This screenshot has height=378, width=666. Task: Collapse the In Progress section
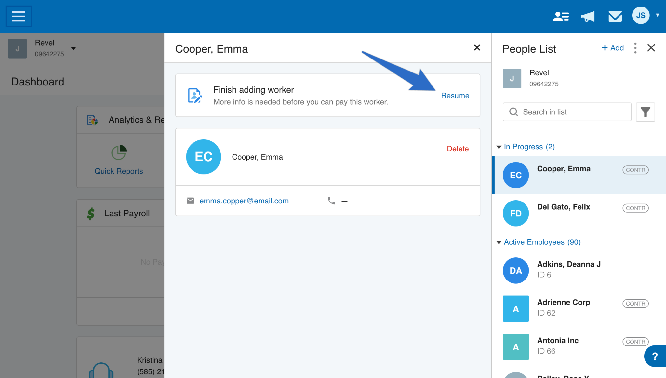coord(499,147)
